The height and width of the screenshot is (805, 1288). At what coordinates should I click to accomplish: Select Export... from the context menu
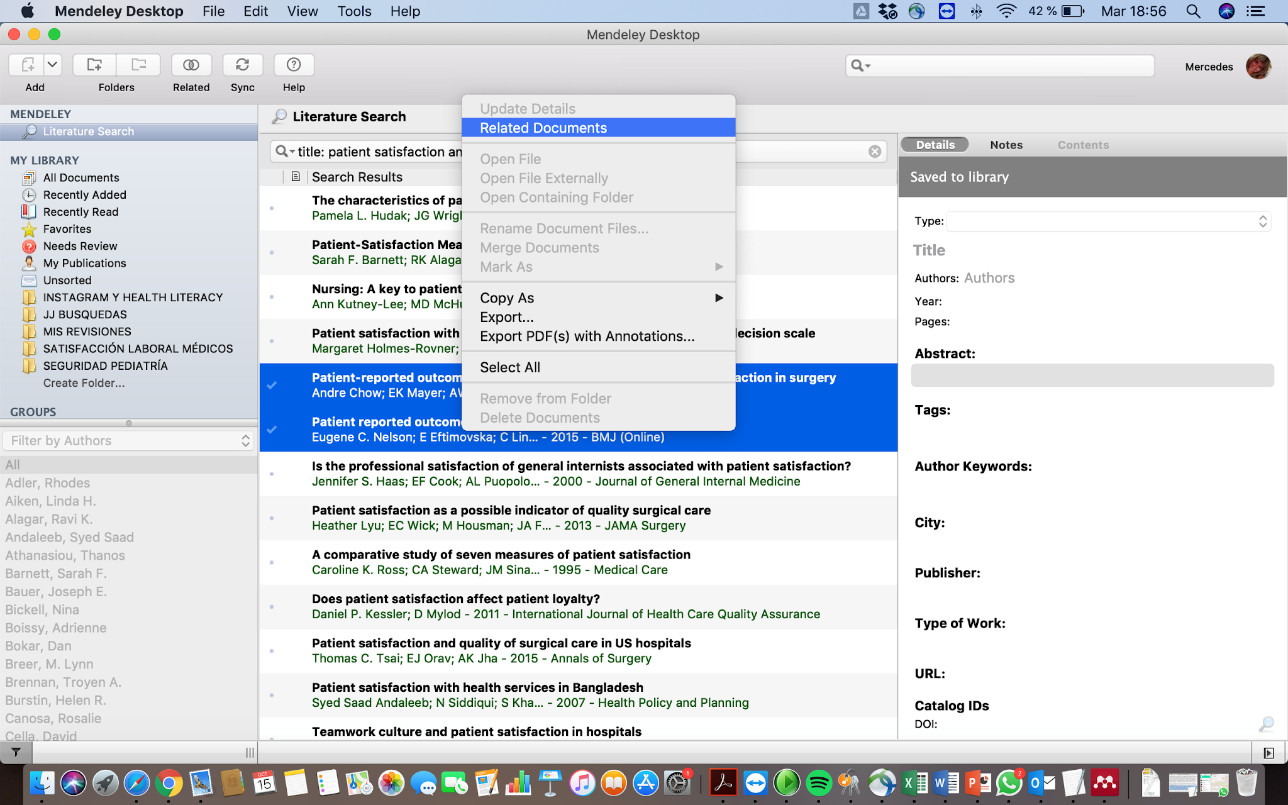[x=506, y=317]
